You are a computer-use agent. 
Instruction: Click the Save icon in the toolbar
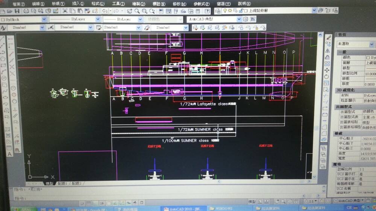click(x=17, y=11)
